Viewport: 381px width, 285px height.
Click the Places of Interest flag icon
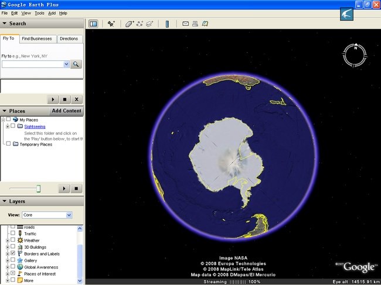pyautogui.click(x=20, y=274)
